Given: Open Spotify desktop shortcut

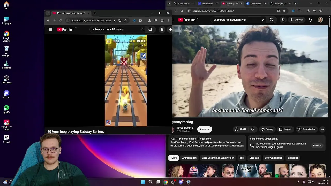Looking at the screenshot, I should pos(6,109).
